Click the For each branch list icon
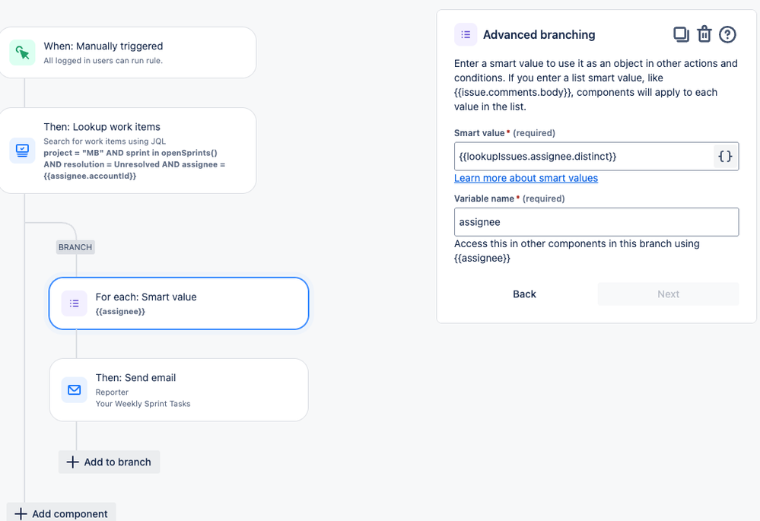 (x=74, y=303)
